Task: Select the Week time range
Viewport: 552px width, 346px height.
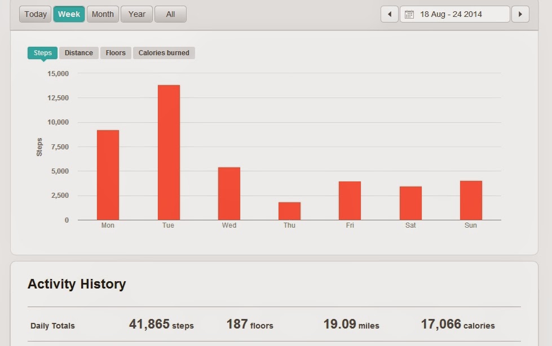Action: 69,15
